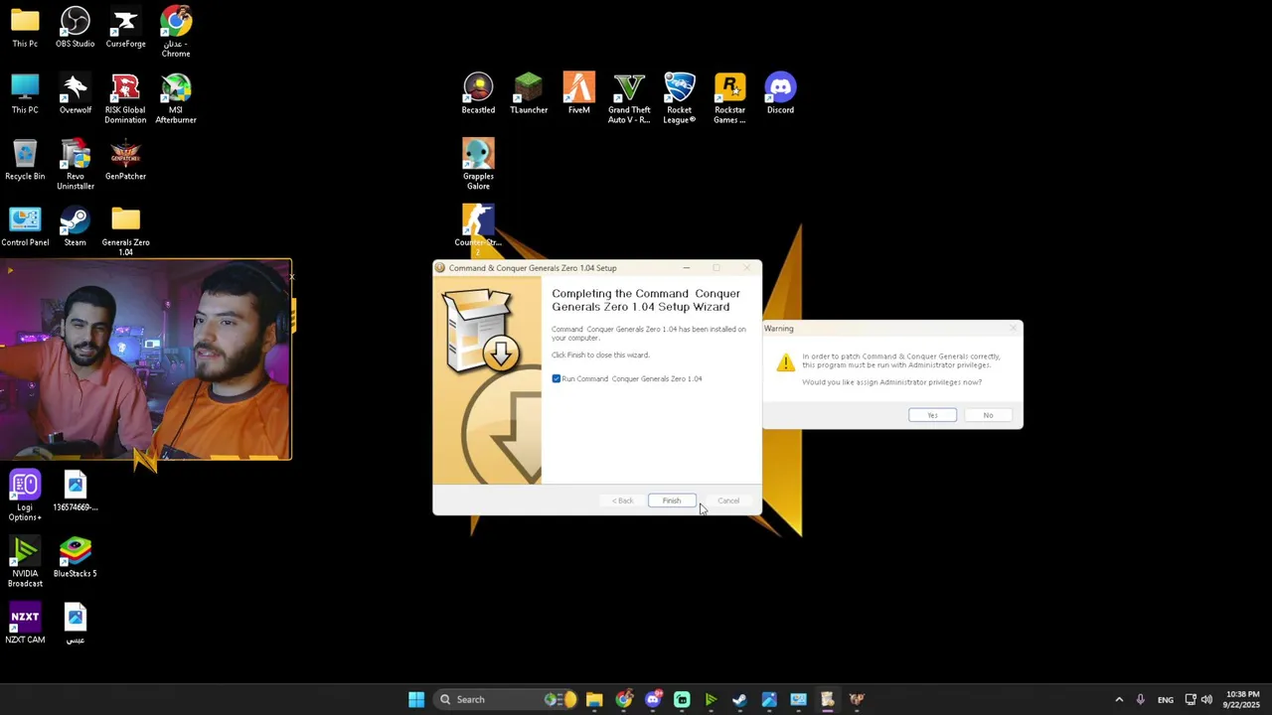
Task: Open OBS Studio desktop shortcut
Action: (x=76, y=27)
